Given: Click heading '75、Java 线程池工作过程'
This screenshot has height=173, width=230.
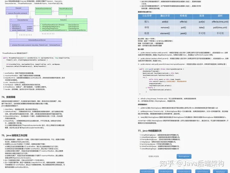Looking at the screenshot, I should tap(14, 135).
